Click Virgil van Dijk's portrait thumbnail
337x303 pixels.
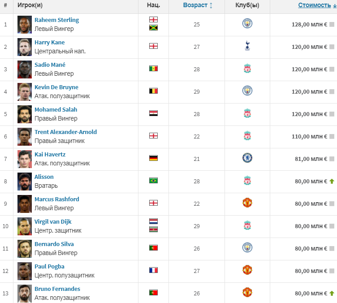pyautogui.click(x=25, y=226)
